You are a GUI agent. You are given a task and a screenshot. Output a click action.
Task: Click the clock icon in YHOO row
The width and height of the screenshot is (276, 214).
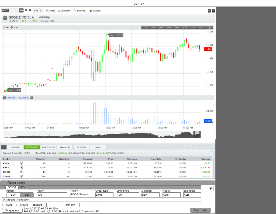22,176
